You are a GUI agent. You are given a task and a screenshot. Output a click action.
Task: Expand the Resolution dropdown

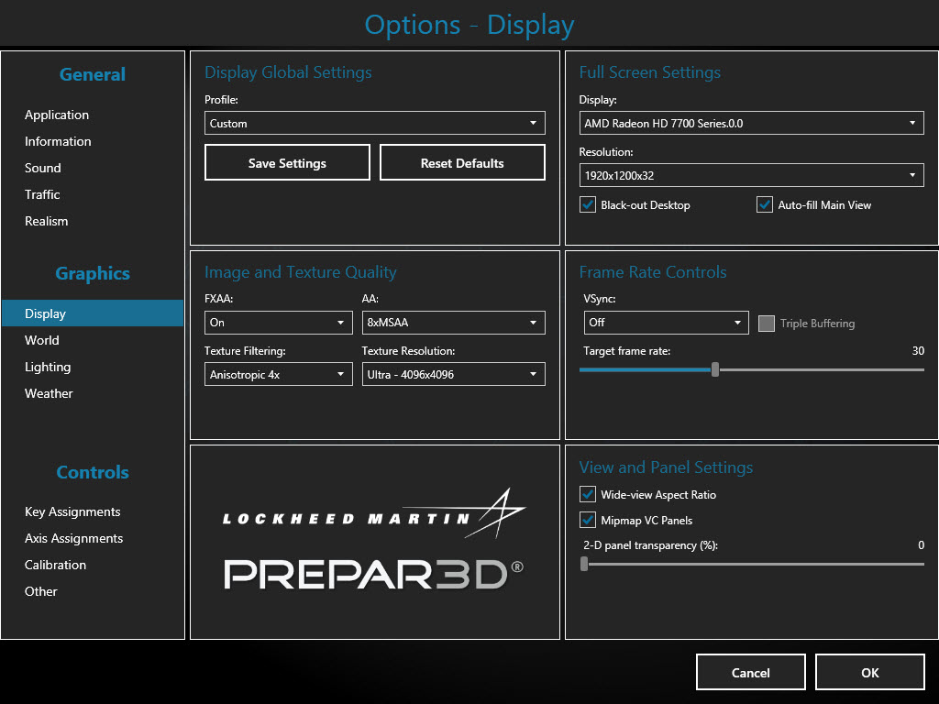pyautogui.click(x=751, y=175)
